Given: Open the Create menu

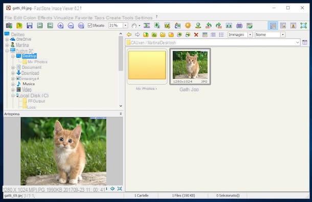Looking at the screenshot, I should (x=113, y=18).
